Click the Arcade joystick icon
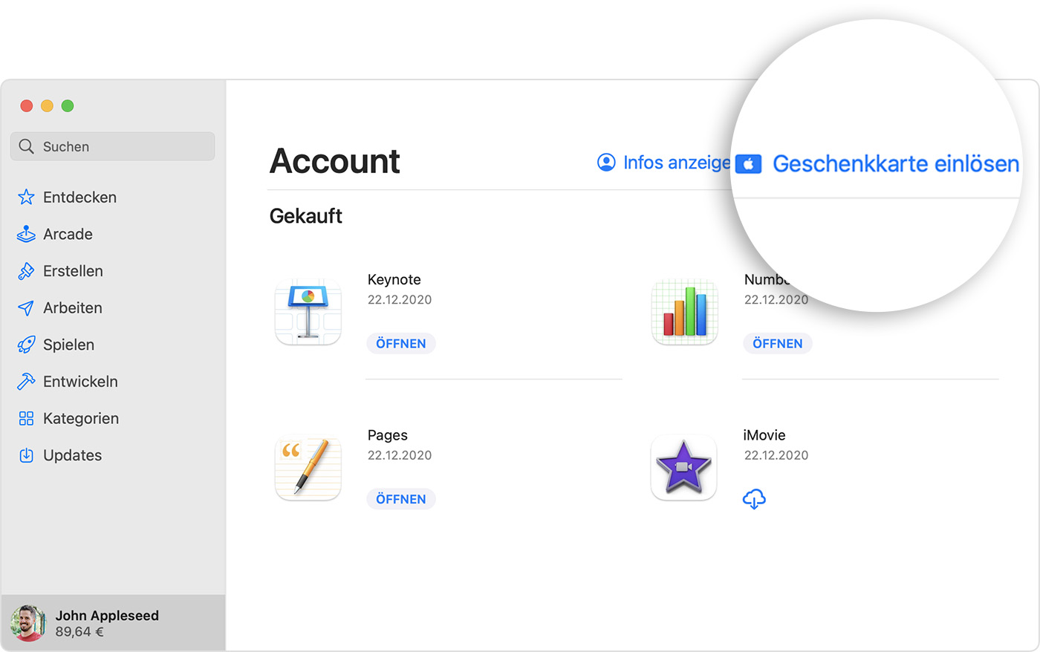Image resolution: width=1040 pixels, height=652 pixels. (x=26, y=234)
